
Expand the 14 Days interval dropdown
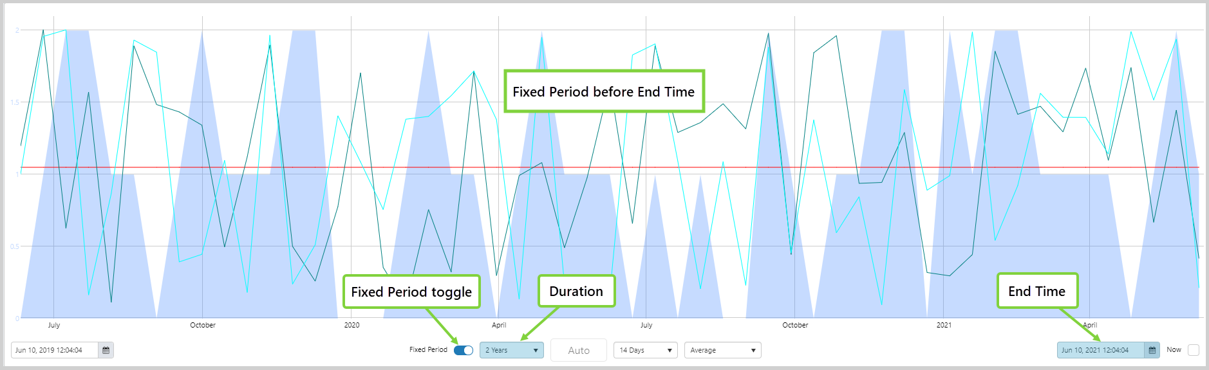click(x=645, y=350)
